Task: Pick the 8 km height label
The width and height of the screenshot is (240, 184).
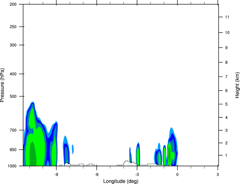Action: 226,63
